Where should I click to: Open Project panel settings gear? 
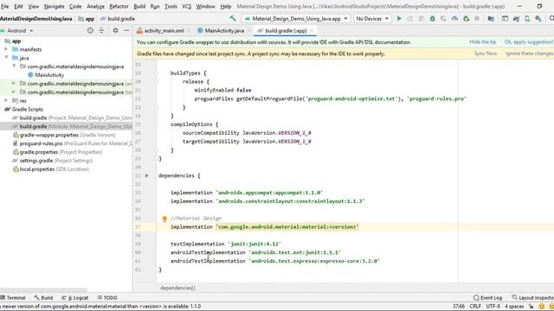[115, 31]
